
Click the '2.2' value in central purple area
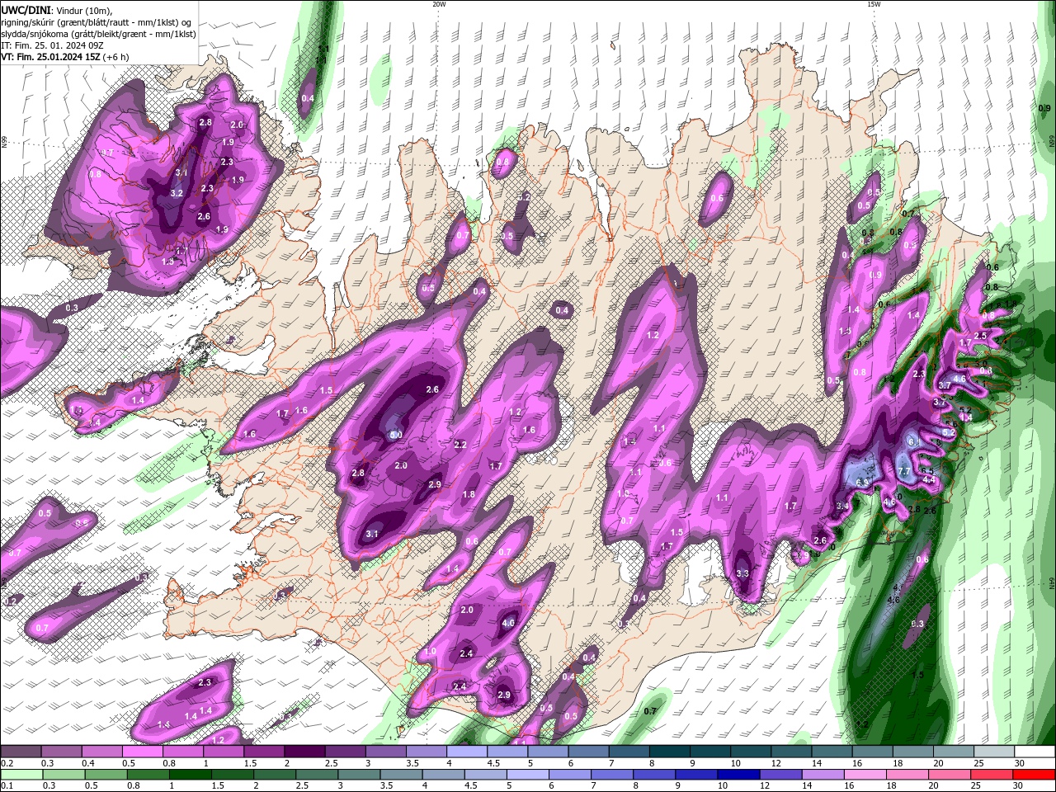pos(461,445)
